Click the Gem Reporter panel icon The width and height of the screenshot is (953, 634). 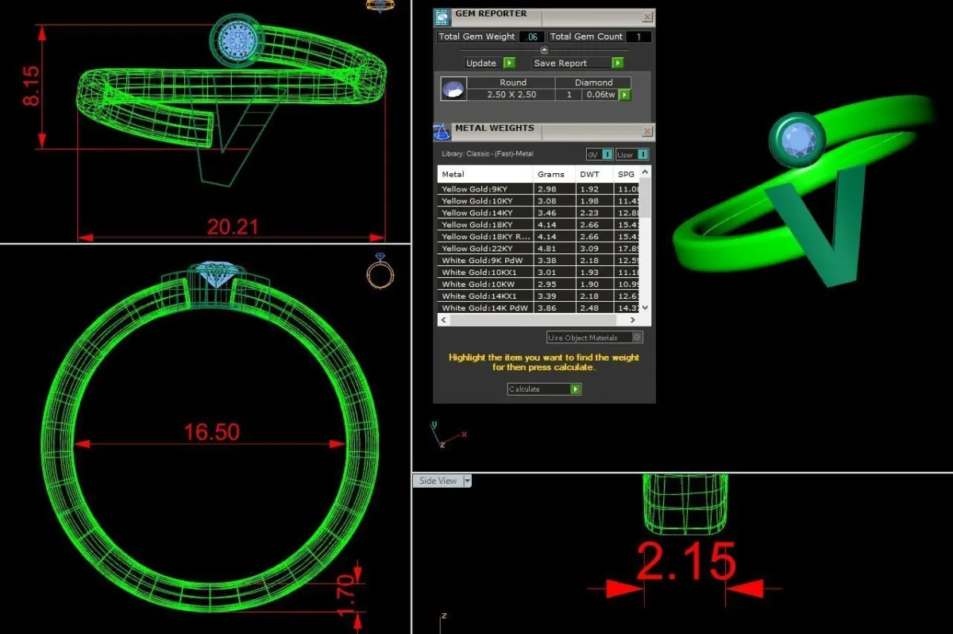(442, 18)
